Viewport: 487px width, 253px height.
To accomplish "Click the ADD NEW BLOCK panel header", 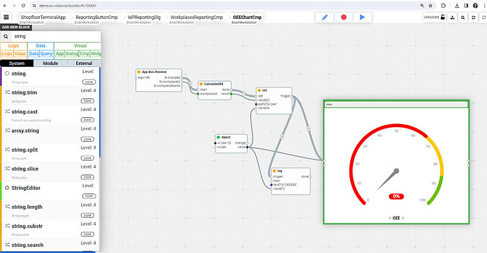I will pyautogui.click(x=16, y=27).
